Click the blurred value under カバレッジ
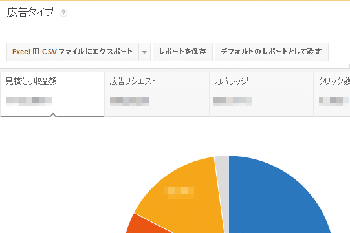 coord(233,101)
